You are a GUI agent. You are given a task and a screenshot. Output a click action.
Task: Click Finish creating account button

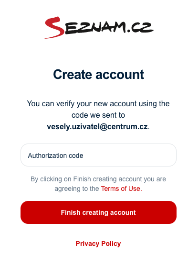pyautogui.click(x=98, y=212)
